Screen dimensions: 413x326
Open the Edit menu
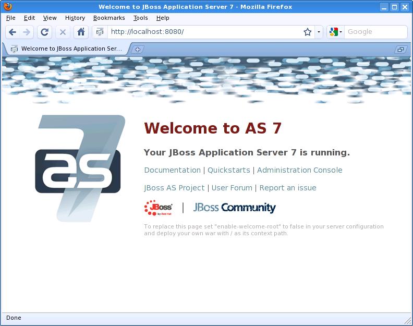[30, 18]
